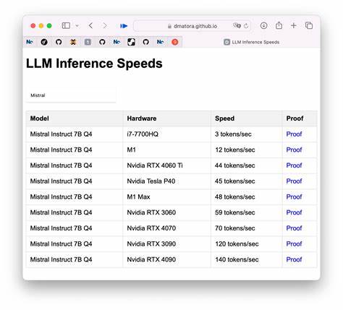Open the pinned tab with black-white square favicon
Viewport: 343px width, 310px height.
tap(131, 42)
